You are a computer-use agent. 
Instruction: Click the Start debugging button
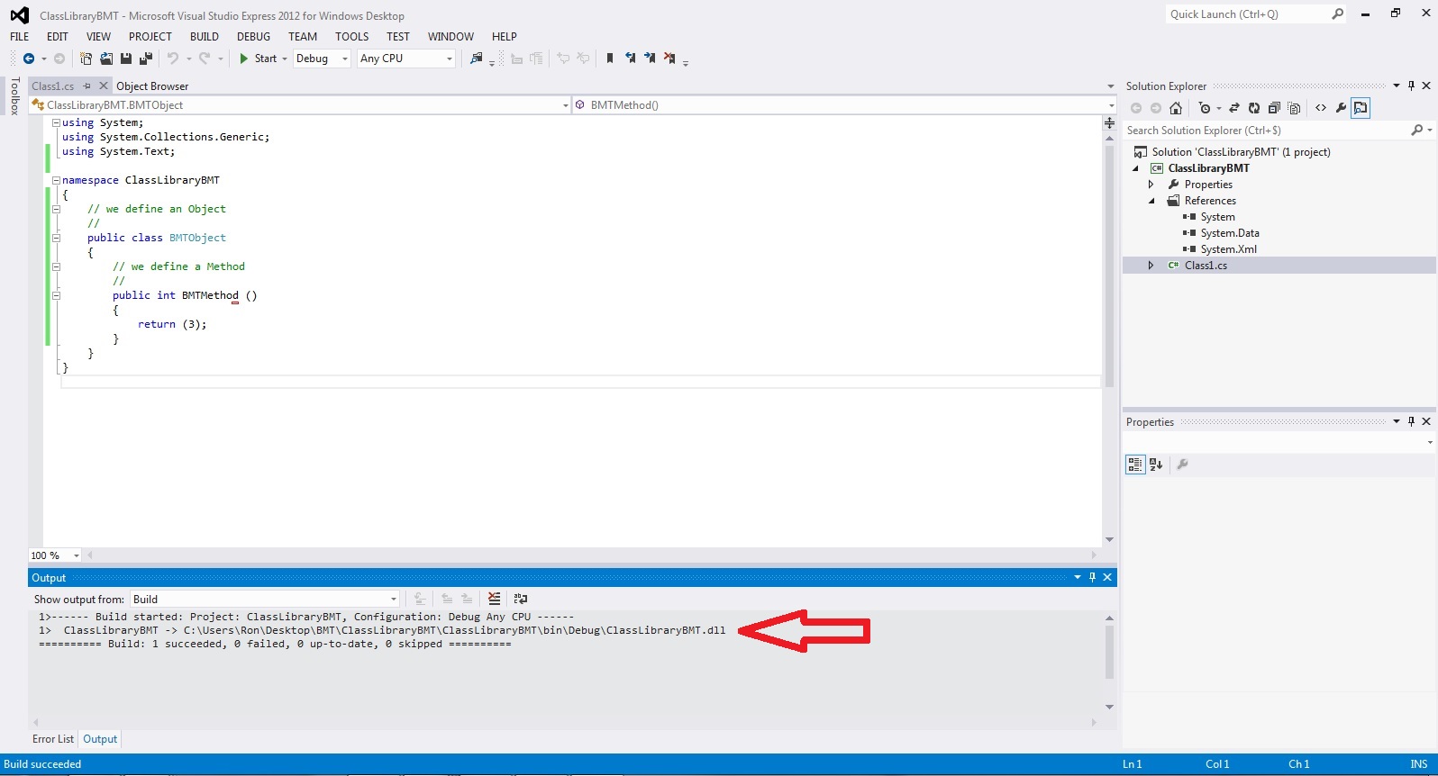258,59
